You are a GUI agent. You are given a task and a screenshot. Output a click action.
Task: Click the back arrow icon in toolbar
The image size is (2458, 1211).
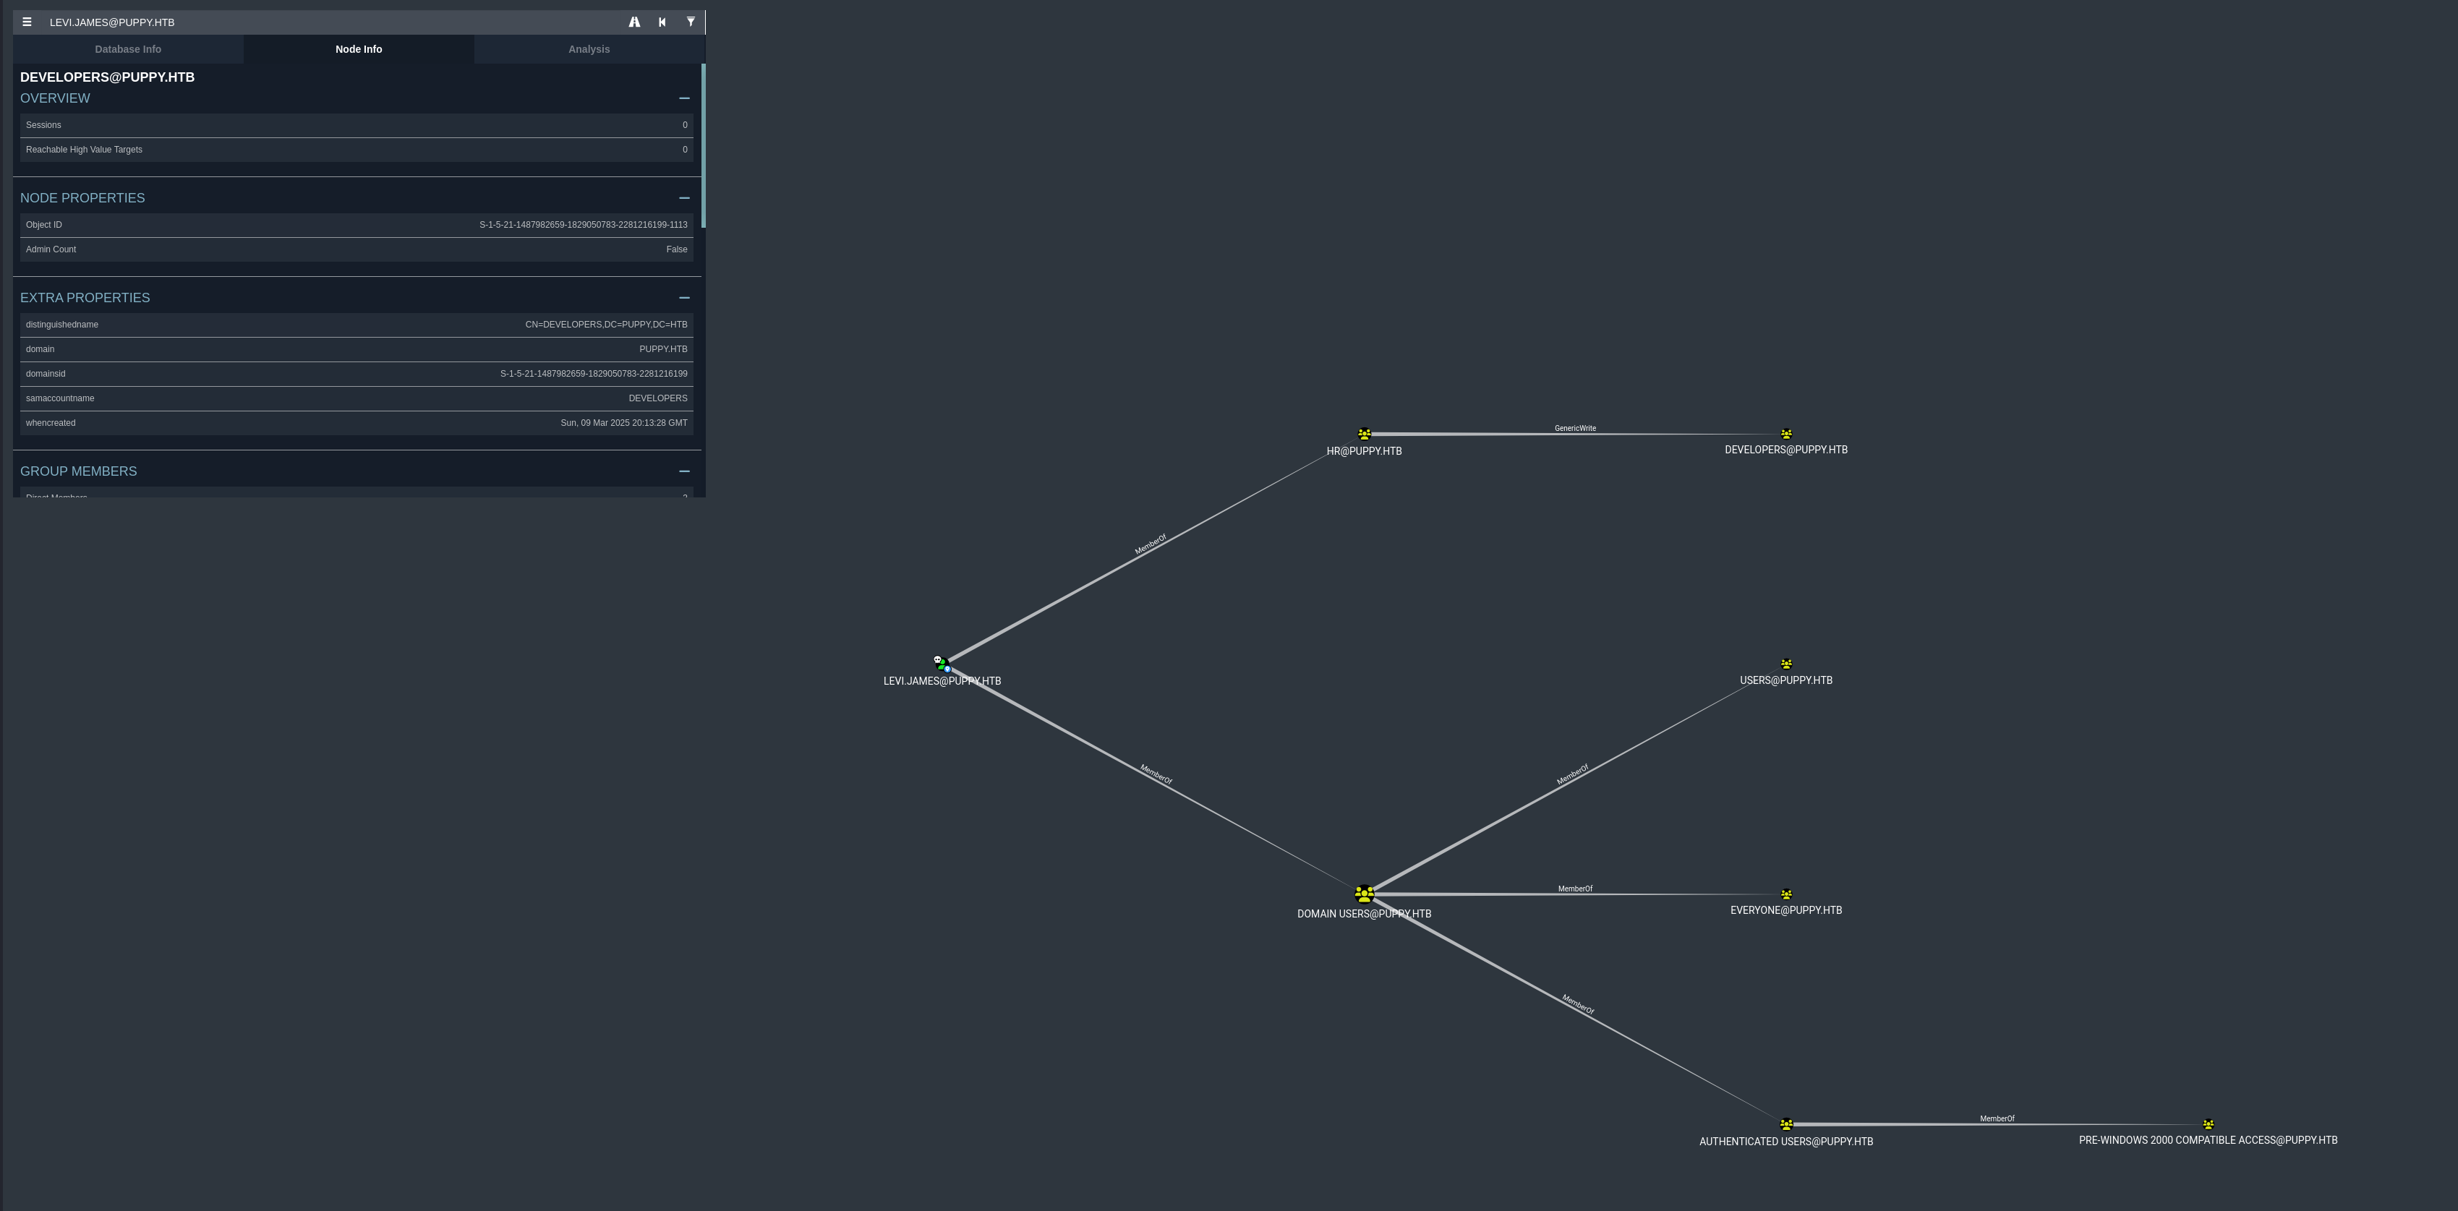(662, 21)
